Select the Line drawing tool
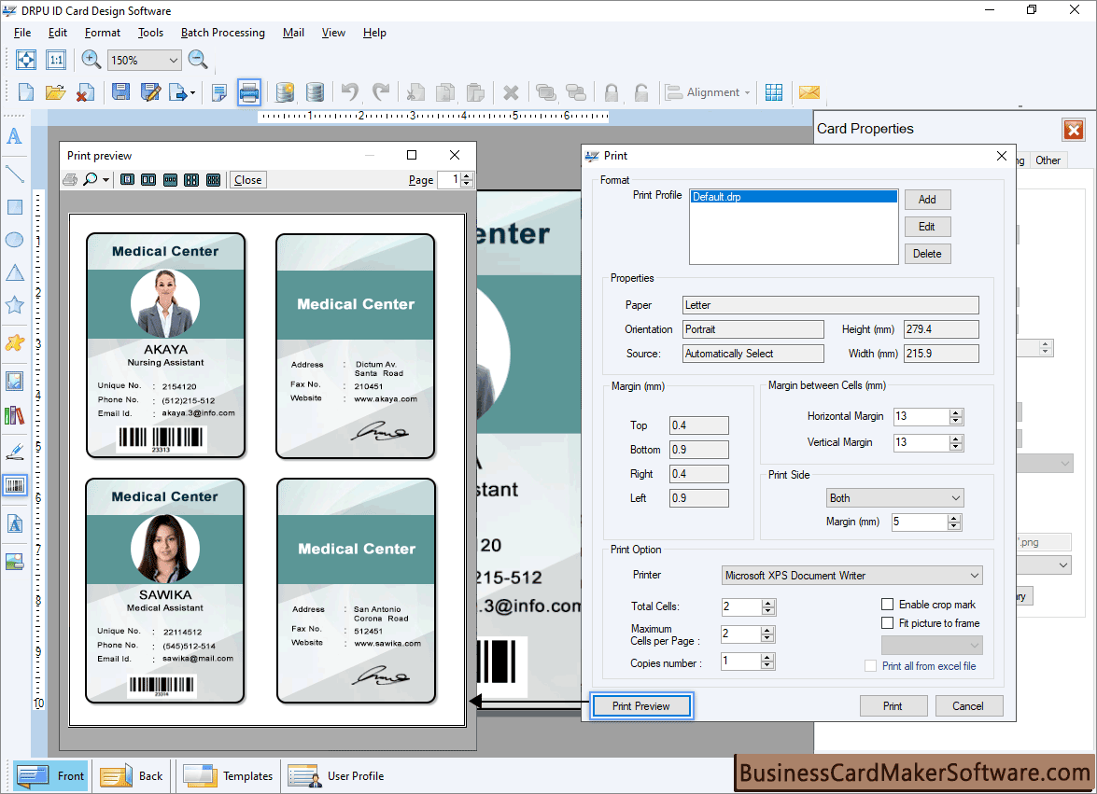This screenshot has height=794, width=1097. [x=14, y=174]
